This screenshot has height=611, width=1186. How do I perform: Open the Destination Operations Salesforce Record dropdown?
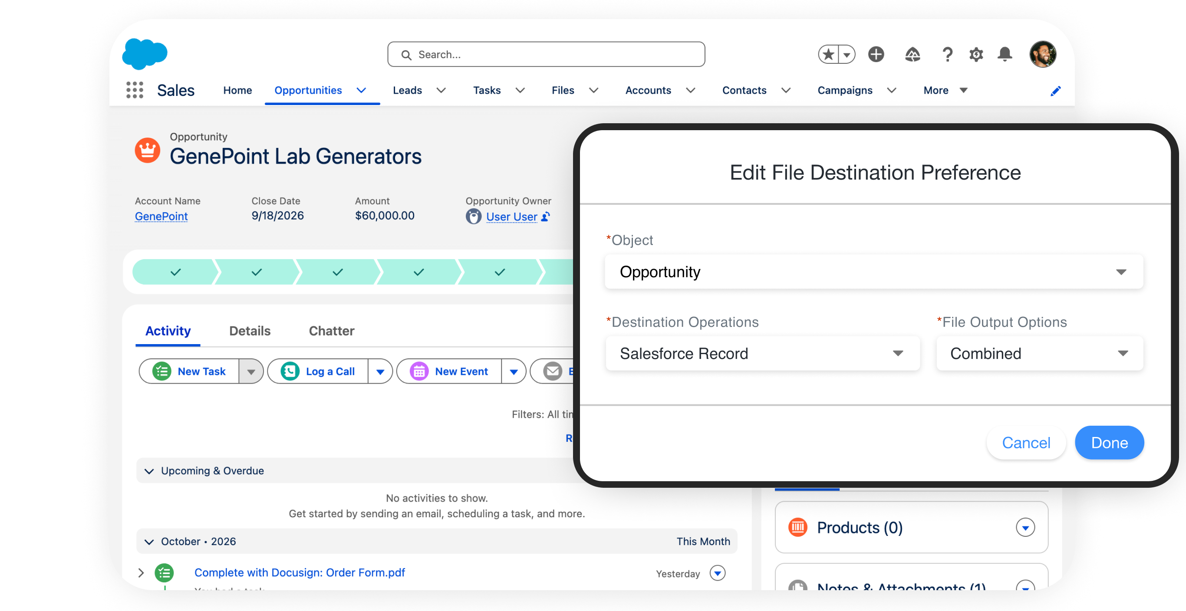pos(762,353)
